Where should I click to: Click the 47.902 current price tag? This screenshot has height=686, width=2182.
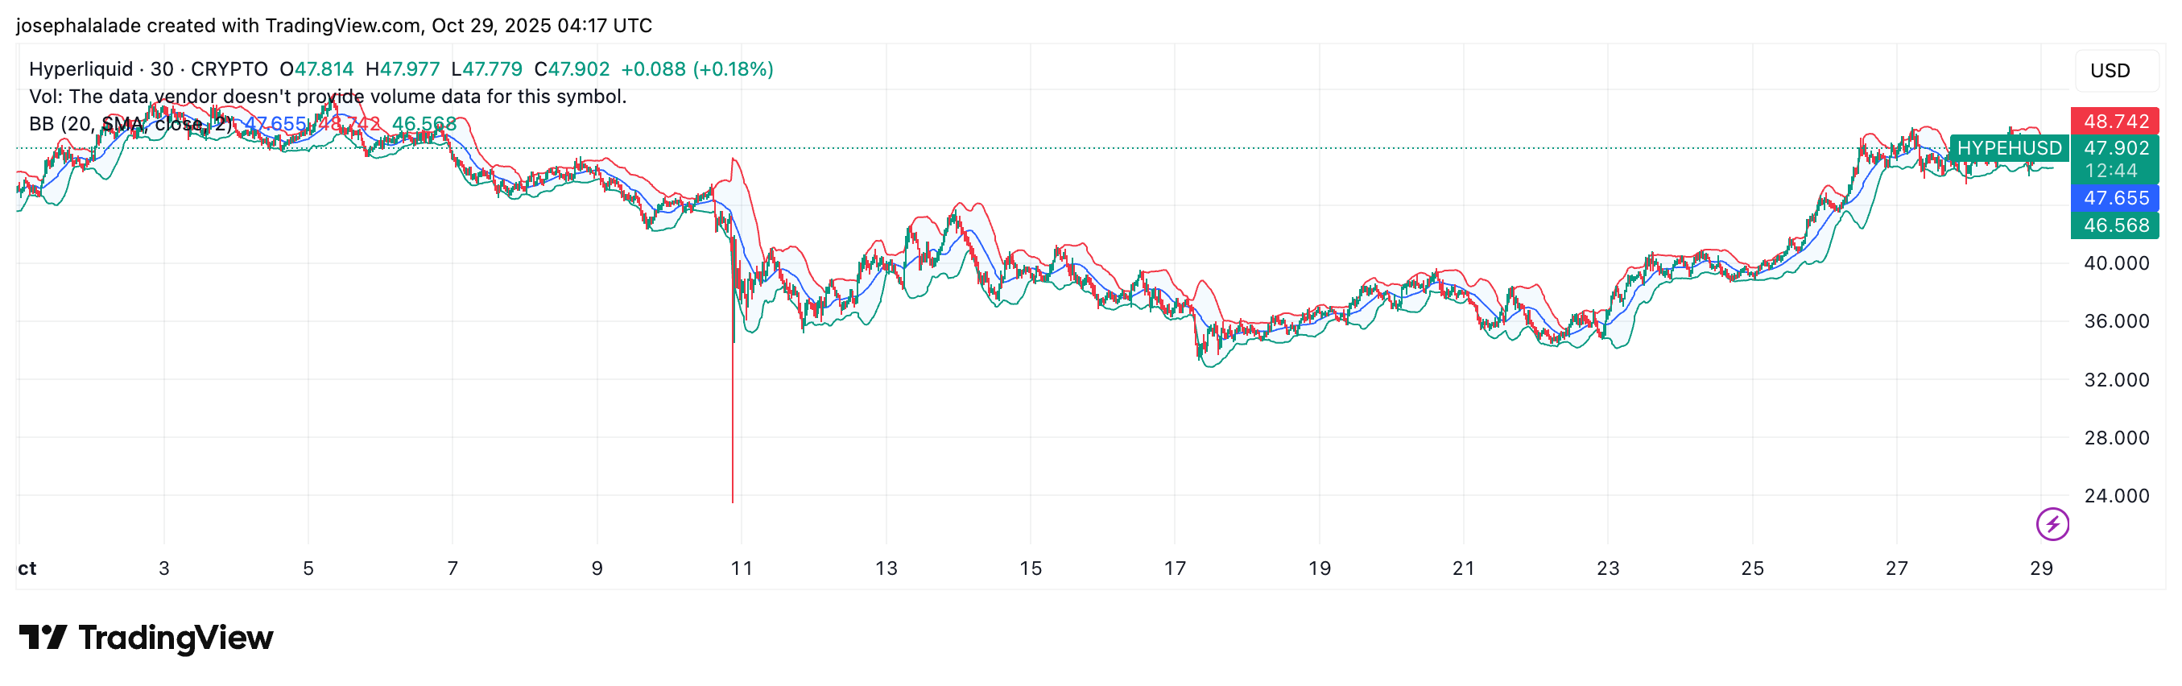click(x=2115, y=148)
